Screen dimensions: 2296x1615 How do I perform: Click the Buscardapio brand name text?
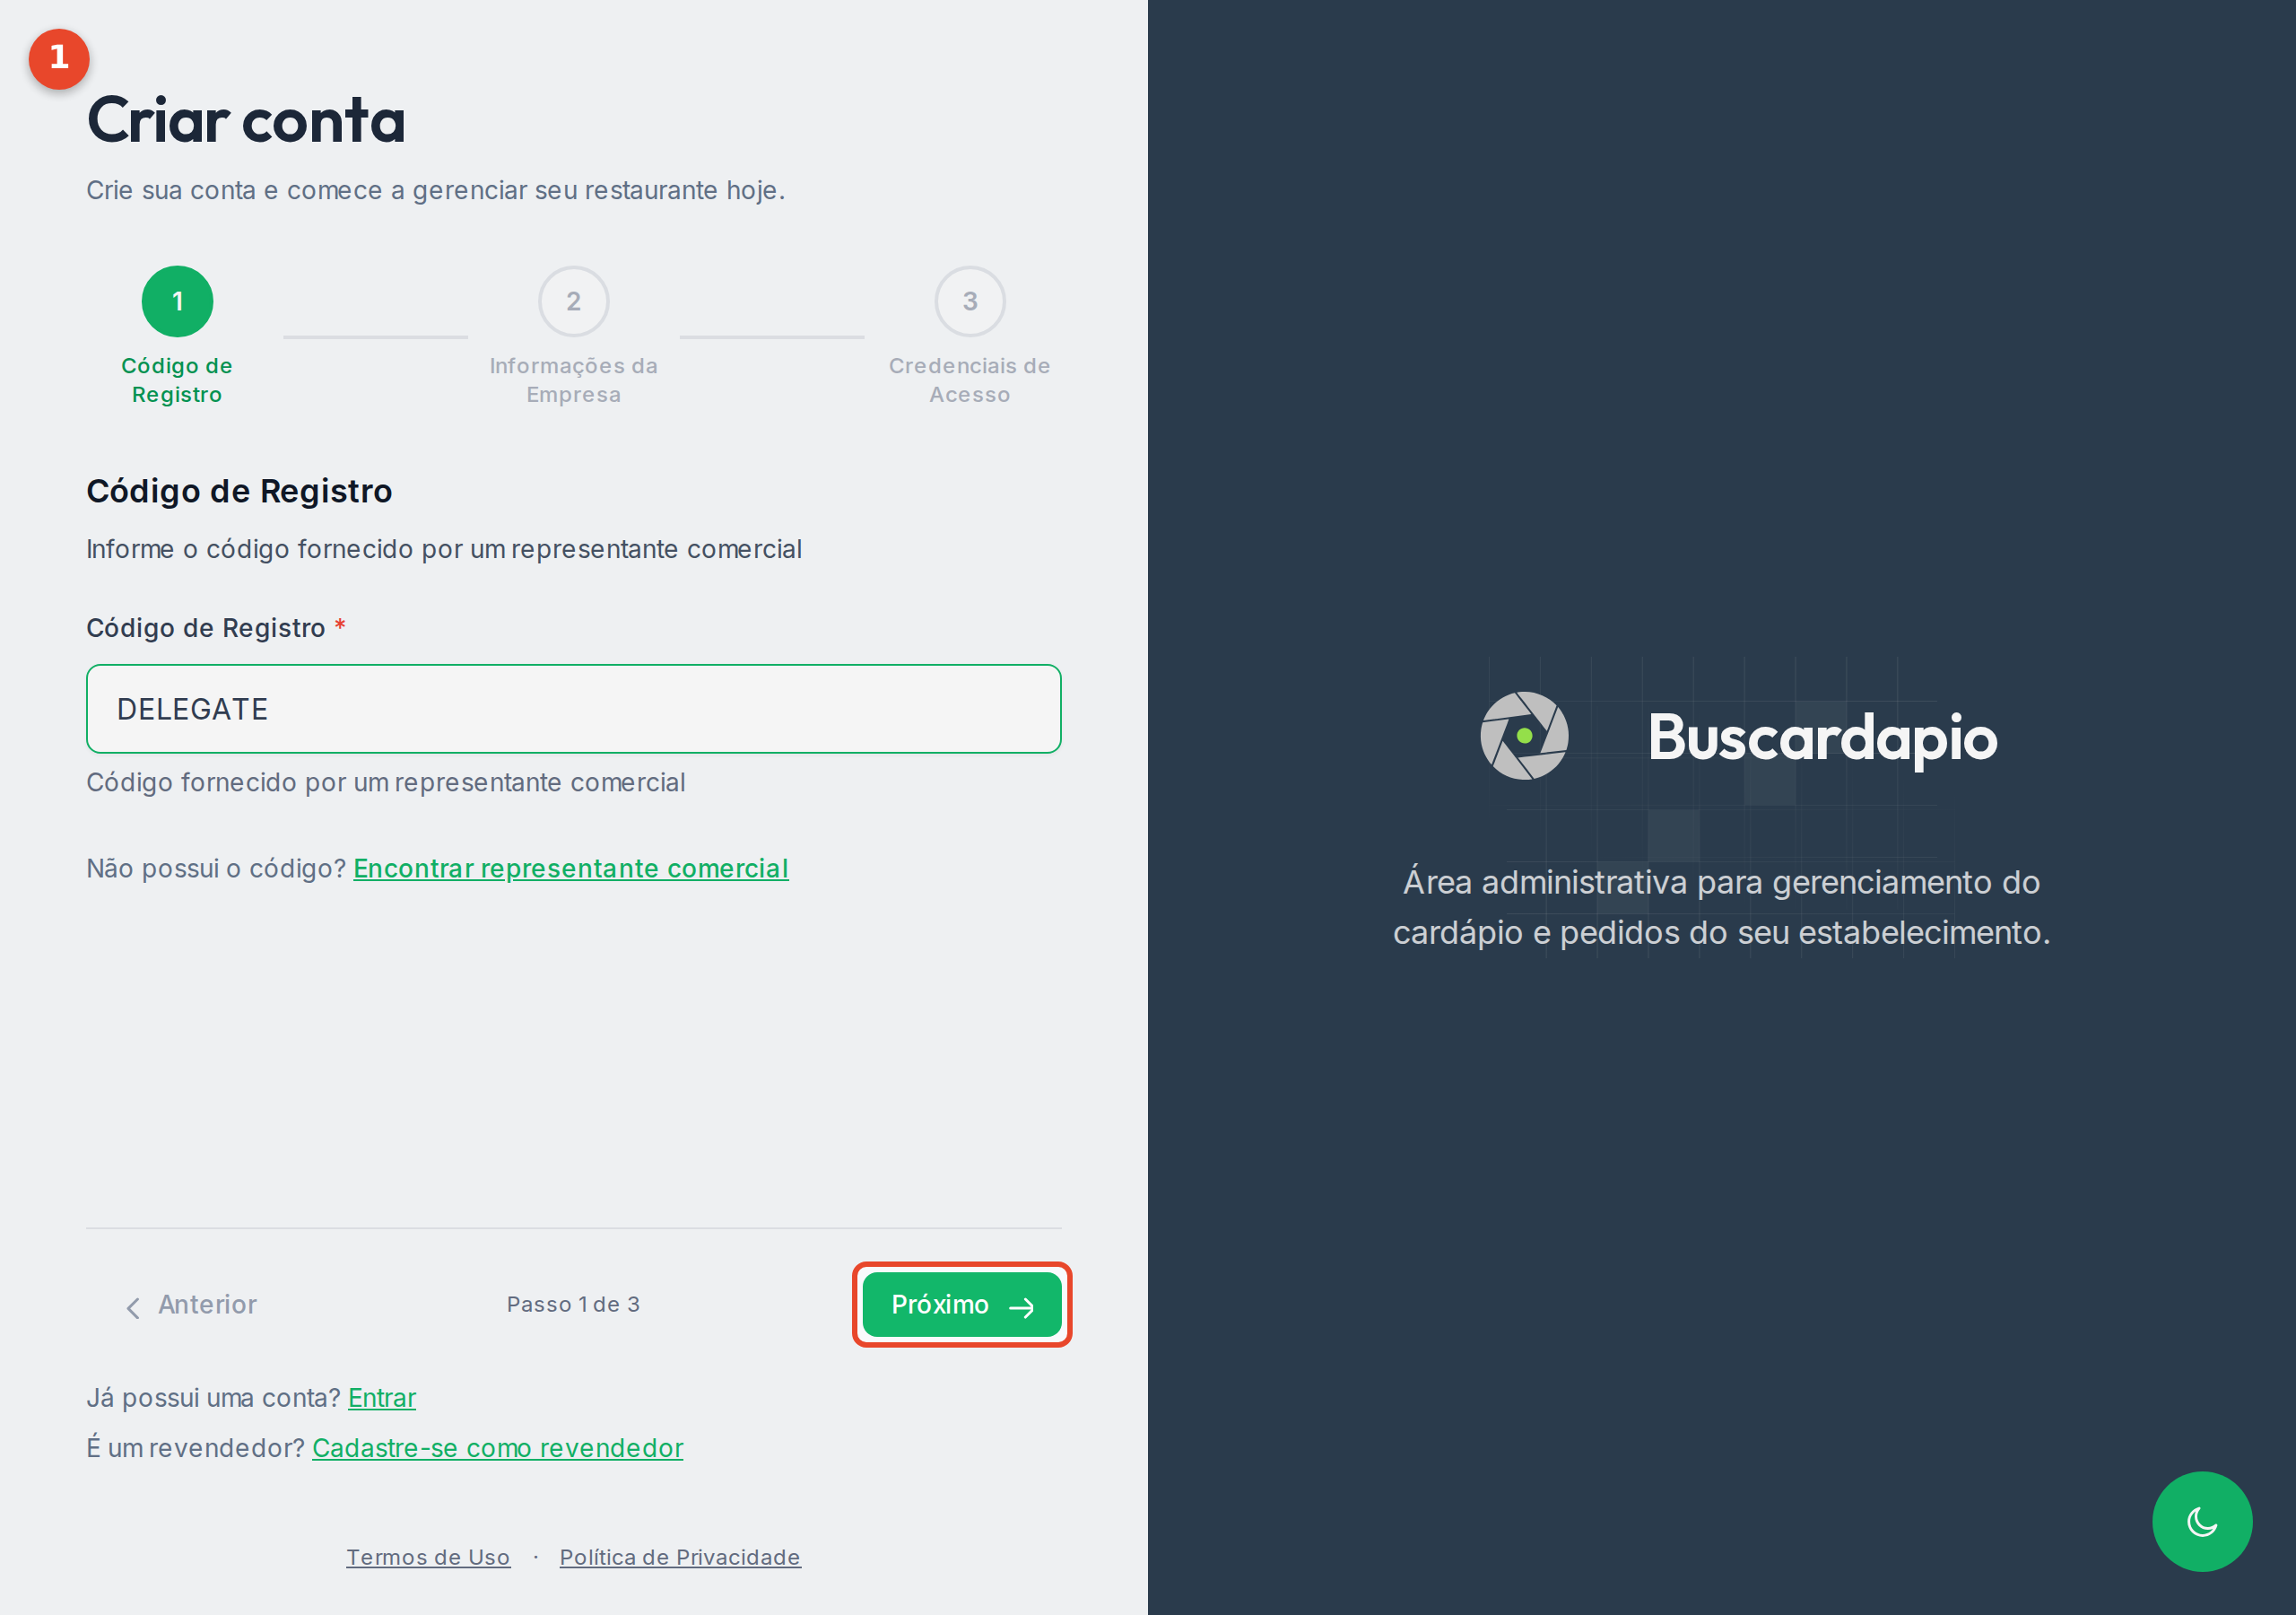tap(1823, 738)
